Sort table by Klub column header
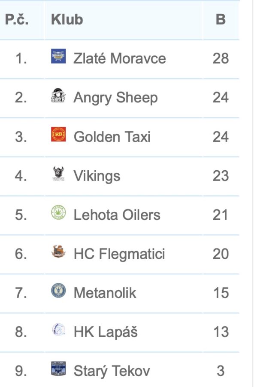This screenshot has height=387, width=254. pyautogui.click(x=67, y=19)
